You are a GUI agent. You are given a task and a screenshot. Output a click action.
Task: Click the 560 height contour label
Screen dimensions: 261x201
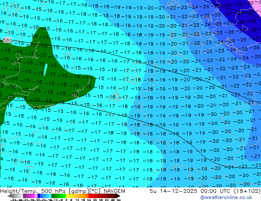pos(7,40)
